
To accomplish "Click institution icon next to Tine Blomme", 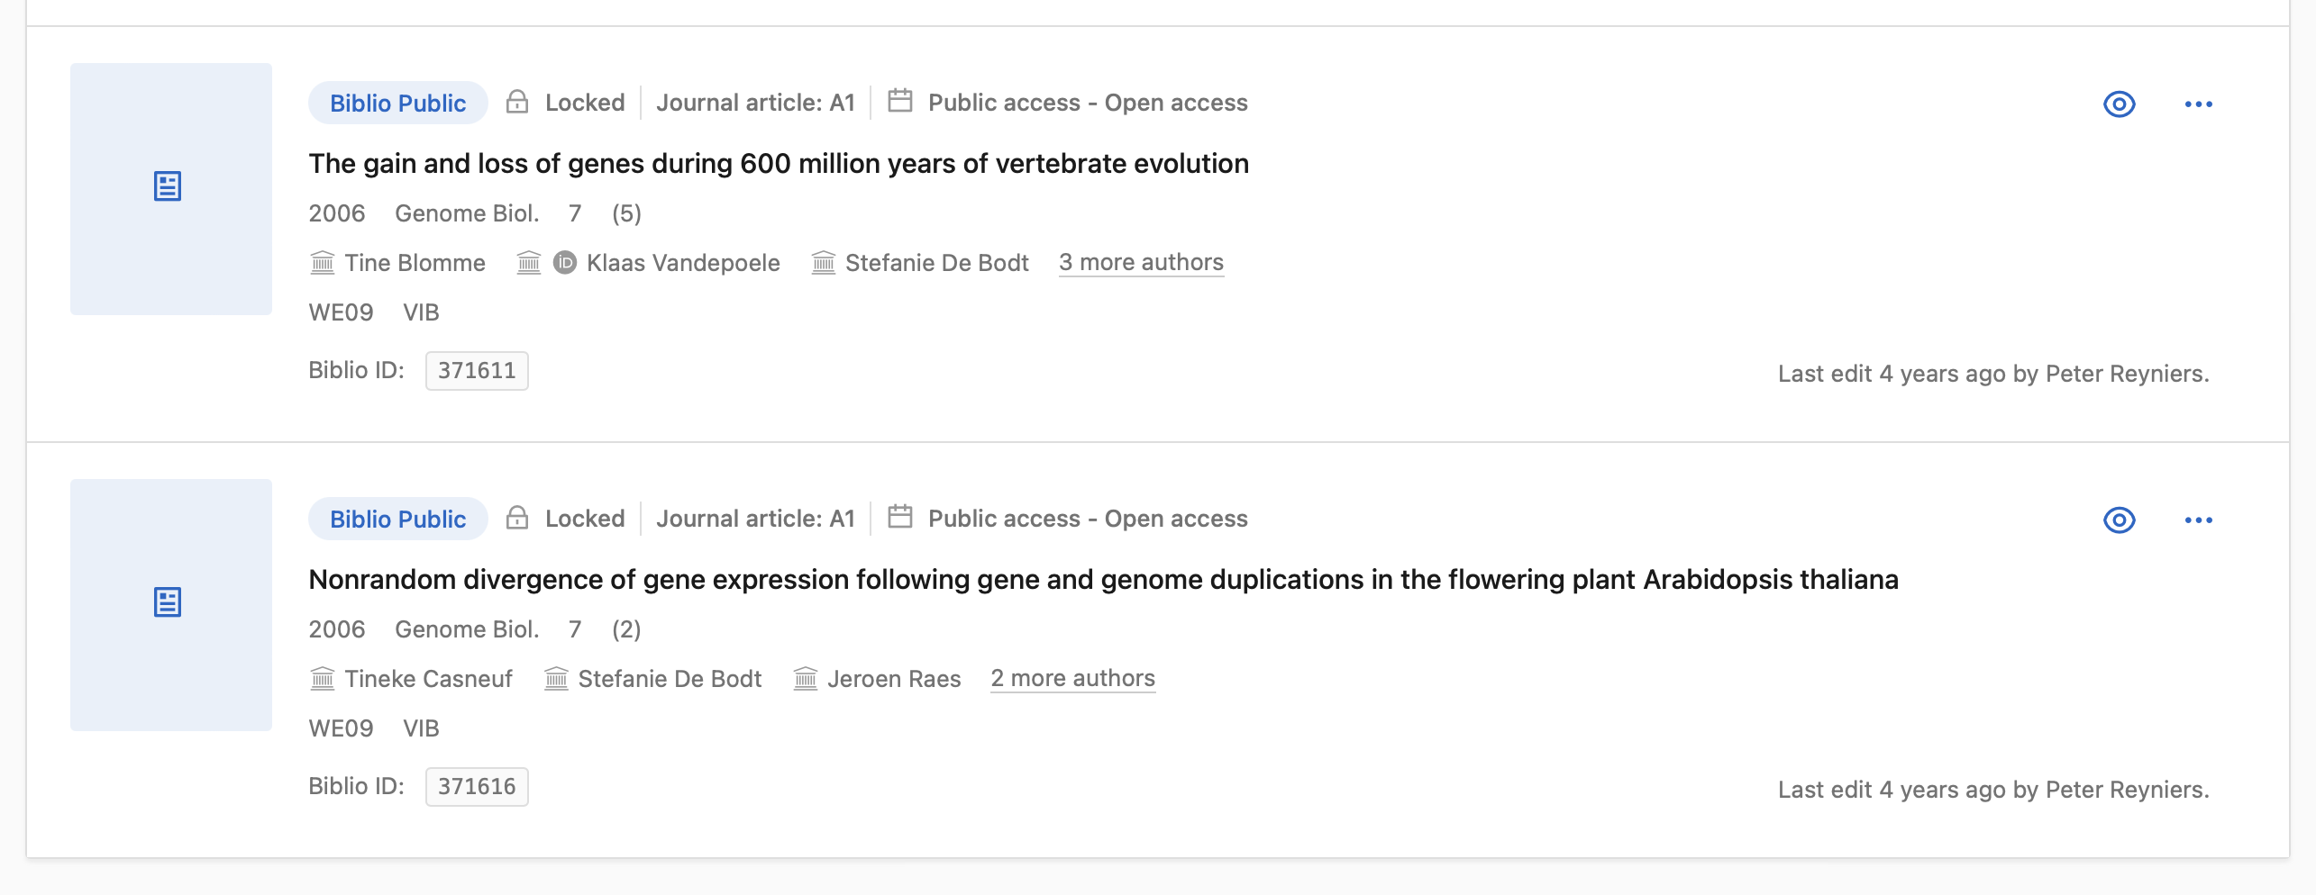I will pos(322,263).
